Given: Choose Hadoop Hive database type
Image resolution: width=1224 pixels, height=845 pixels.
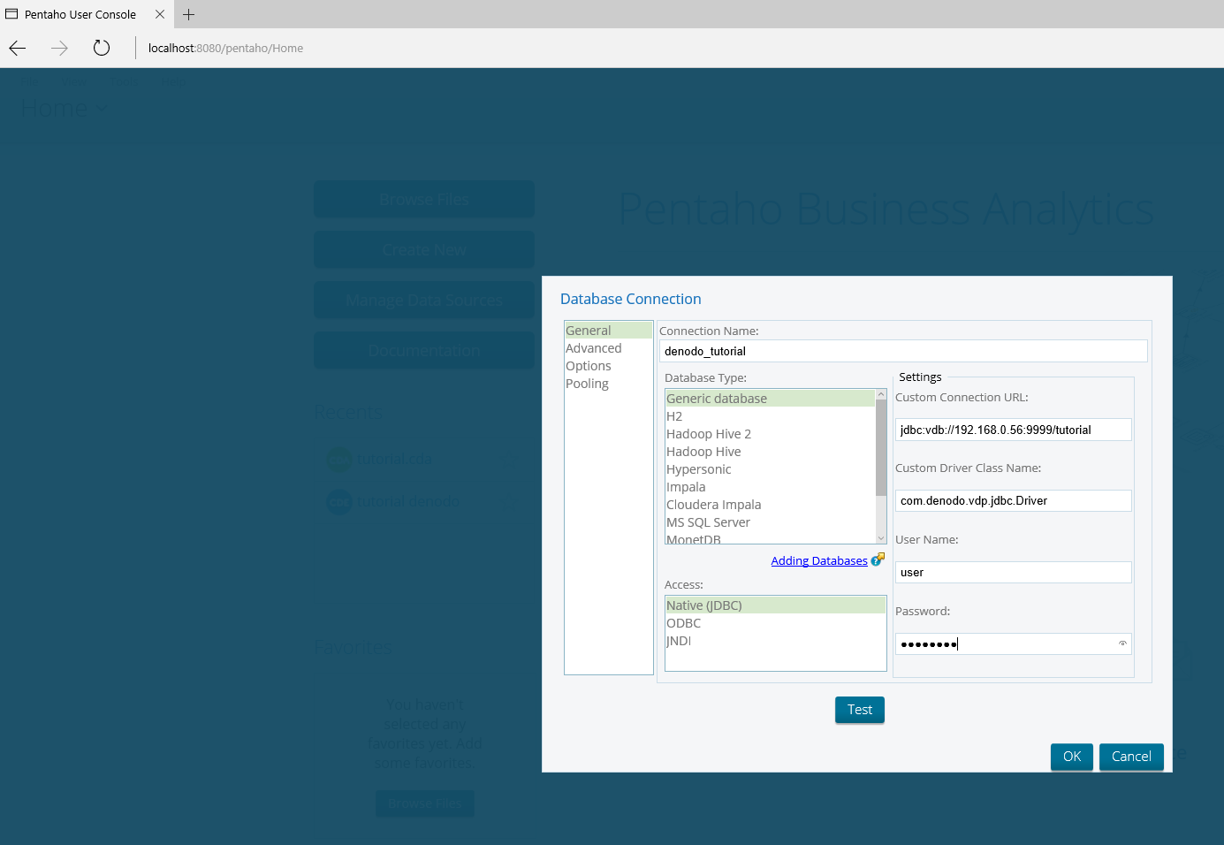Looking at the screenshot, I should pyautogui.click(x=770, y=452).
